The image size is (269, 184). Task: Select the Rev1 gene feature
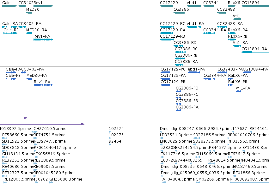coord(43,6)
